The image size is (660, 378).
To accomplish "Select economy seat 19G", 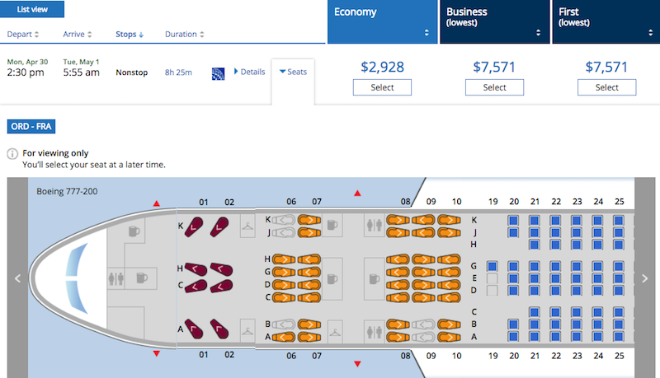I will 492,266.
